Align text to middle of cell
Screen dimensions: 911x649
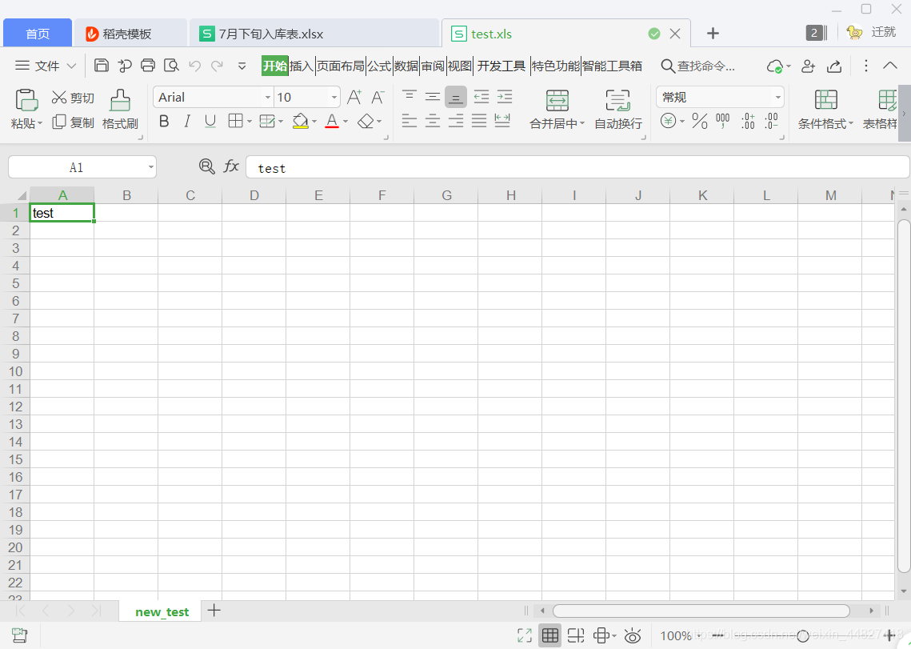coord(432,97)
